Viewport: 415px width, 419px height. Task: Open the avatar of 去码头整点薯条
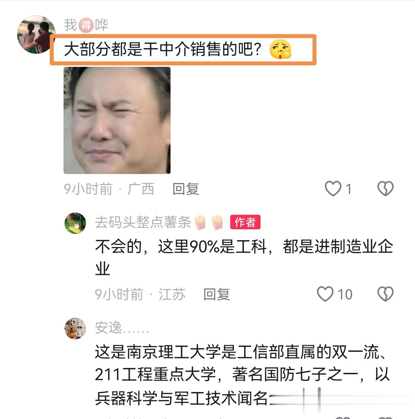pyautogui.click(x=75, y=223)
